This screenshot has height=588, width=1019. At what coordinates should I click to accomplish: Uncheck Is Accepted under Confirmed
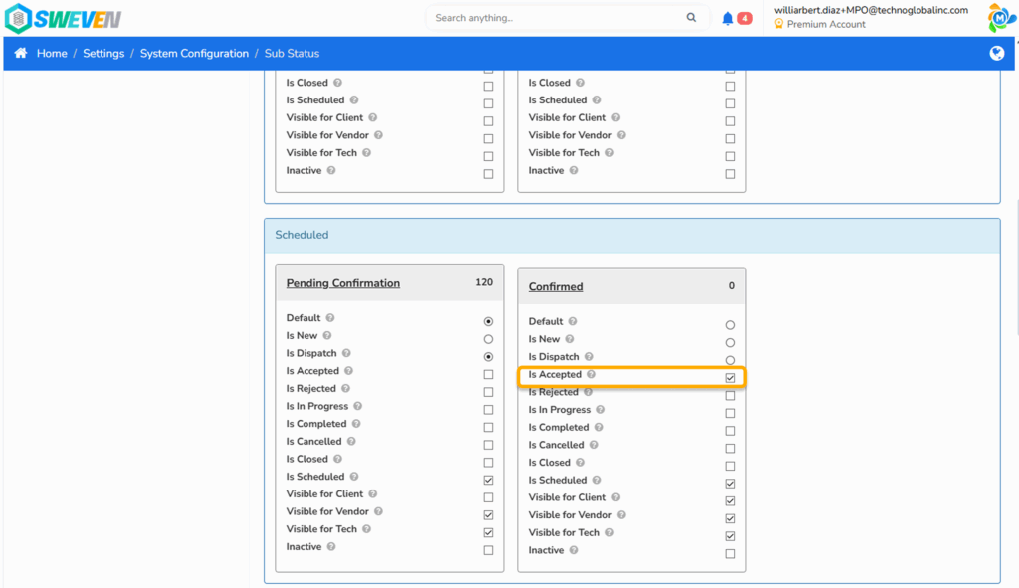730,378
